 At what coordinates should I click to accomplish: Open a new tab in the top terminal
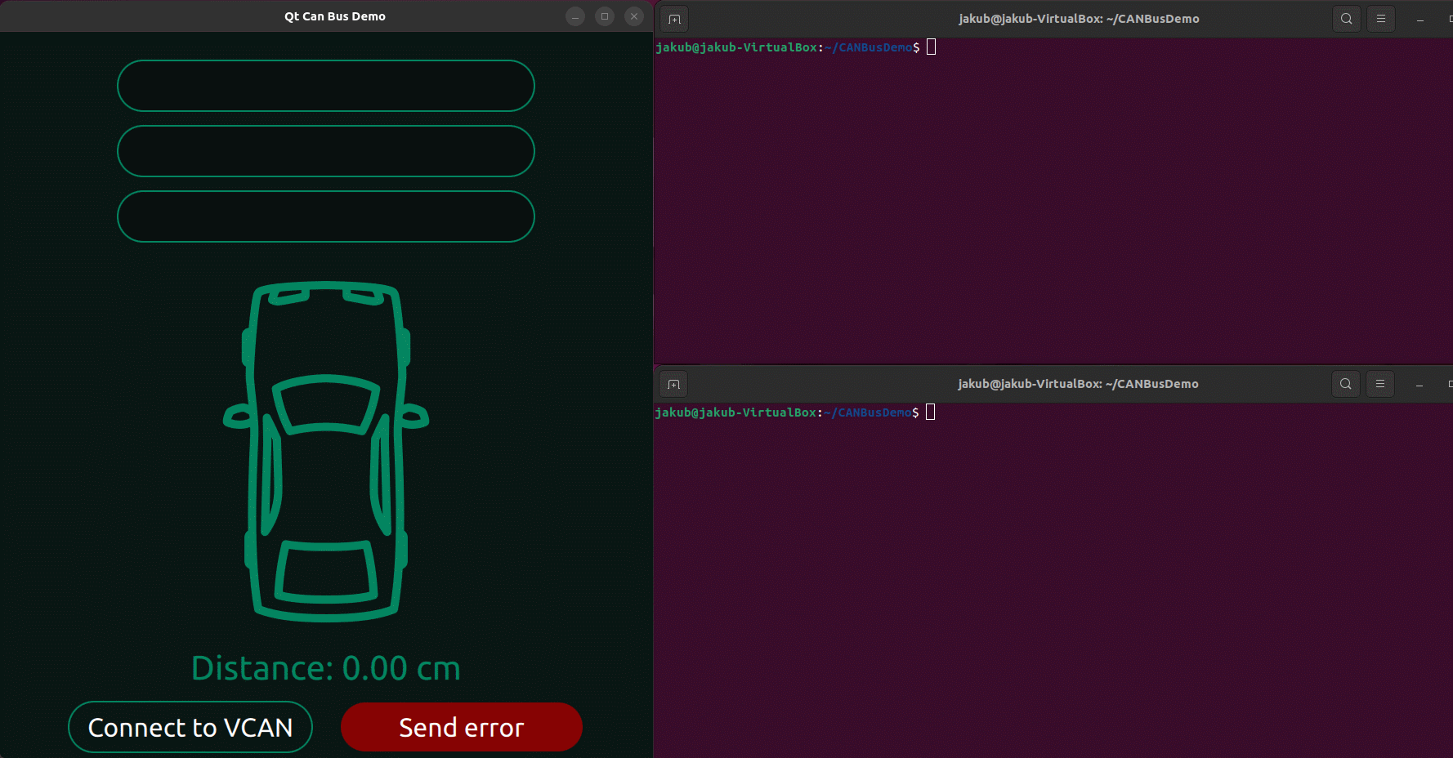pyautogui.click(x=674, y=19)
